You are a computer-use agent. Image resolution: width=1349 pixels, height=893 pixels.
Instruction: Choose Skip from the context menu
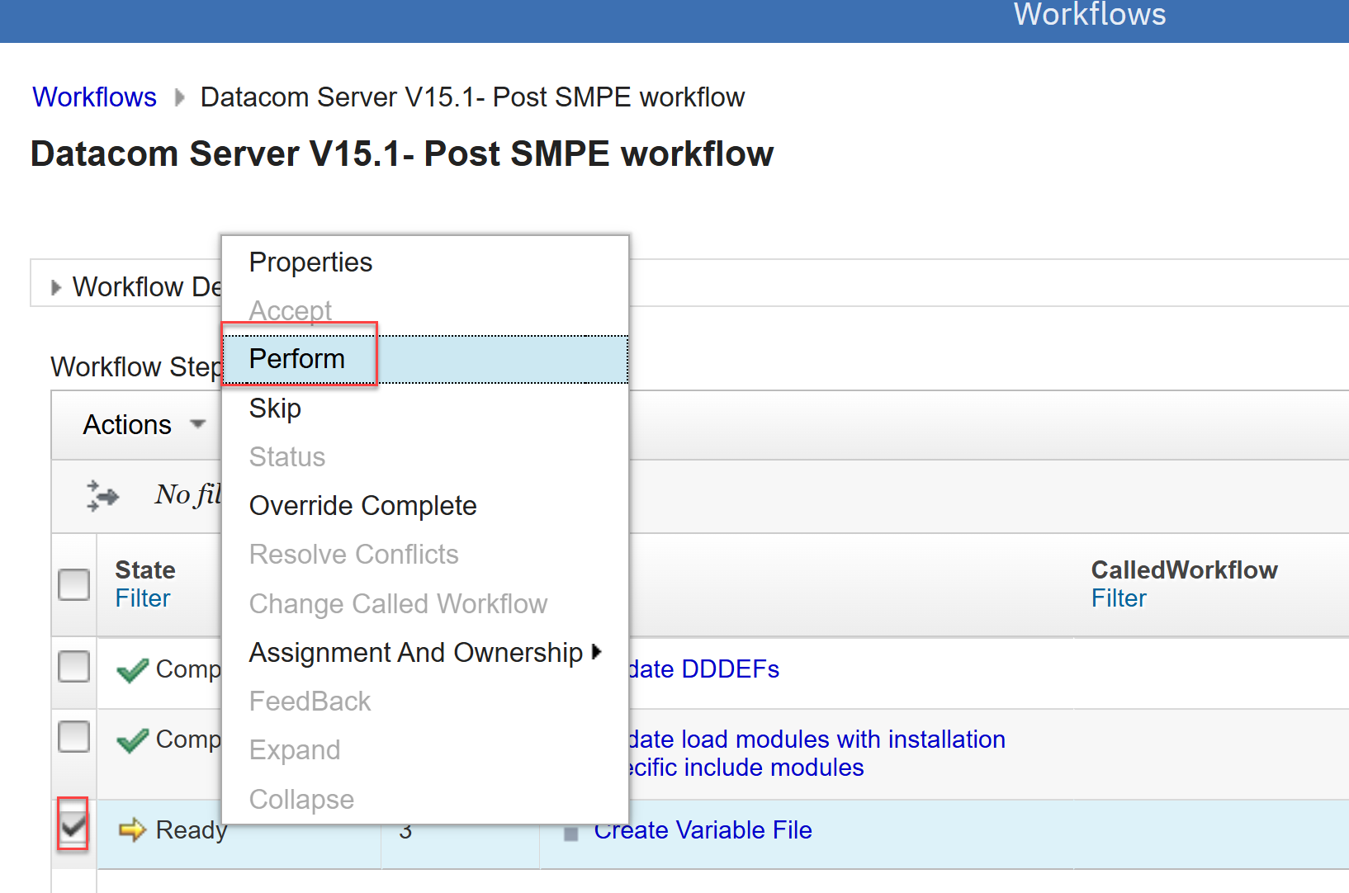pos(425,409)
